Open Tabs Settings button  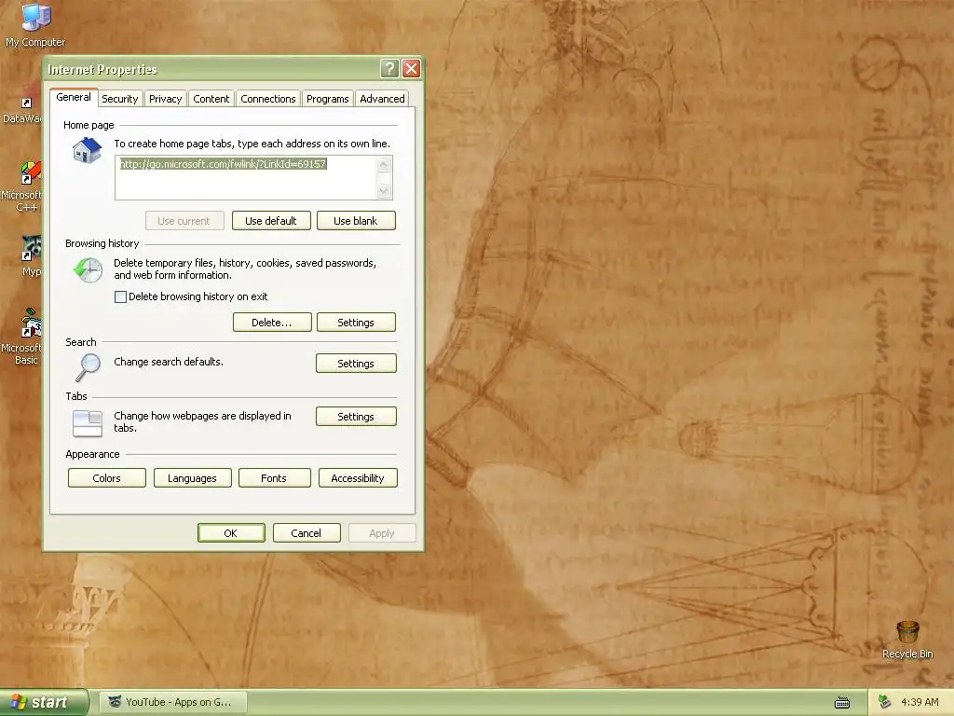tap(356, 416)
